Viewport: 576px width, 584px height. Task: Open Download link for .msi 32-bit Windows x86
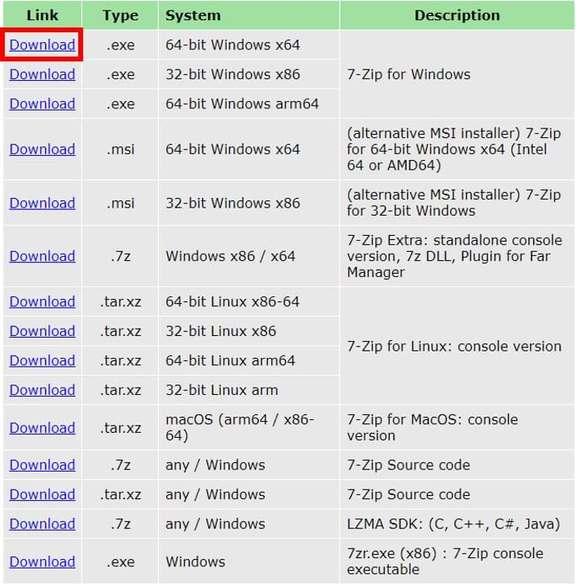[x=43, y=203]
